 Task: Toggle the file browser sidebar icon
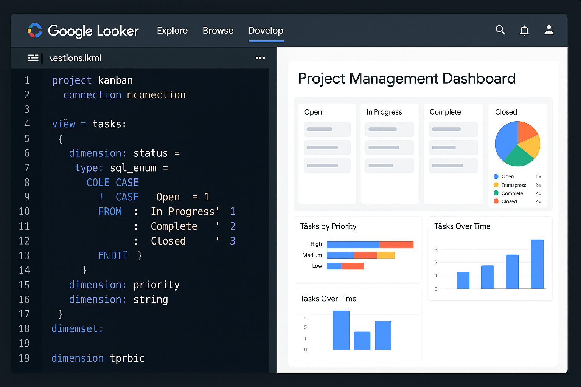(x=33, y=58)
